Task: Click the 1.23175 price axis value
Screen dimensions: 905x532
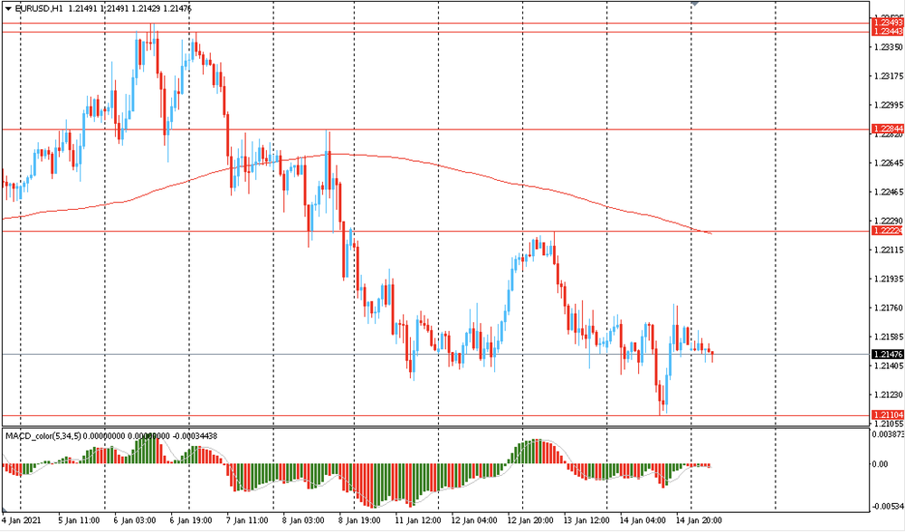Action: [x=890, y=76]
